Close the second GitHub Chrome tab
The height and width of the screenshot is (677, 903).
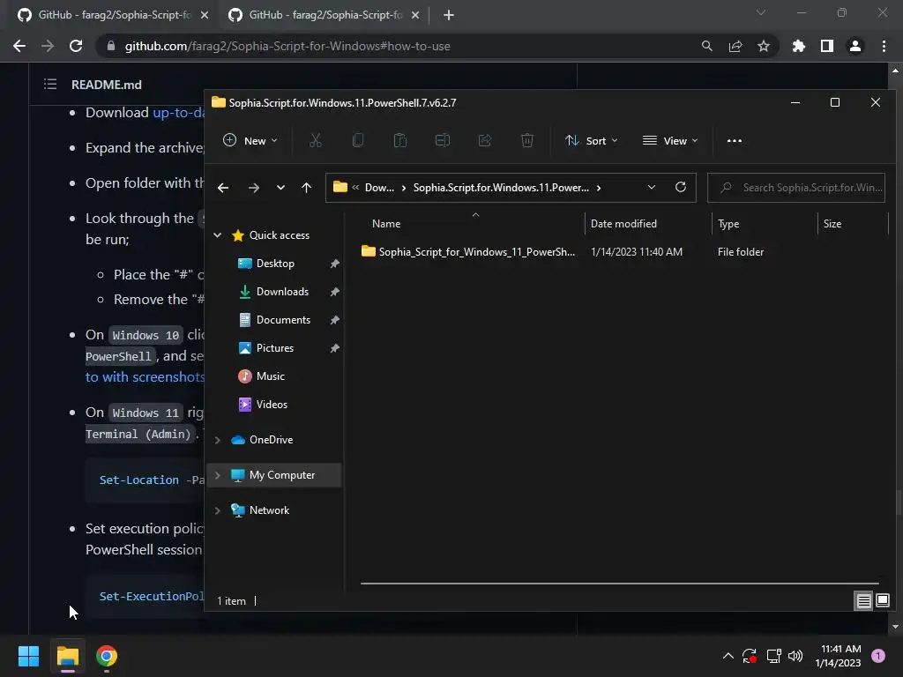click(415, 16)
